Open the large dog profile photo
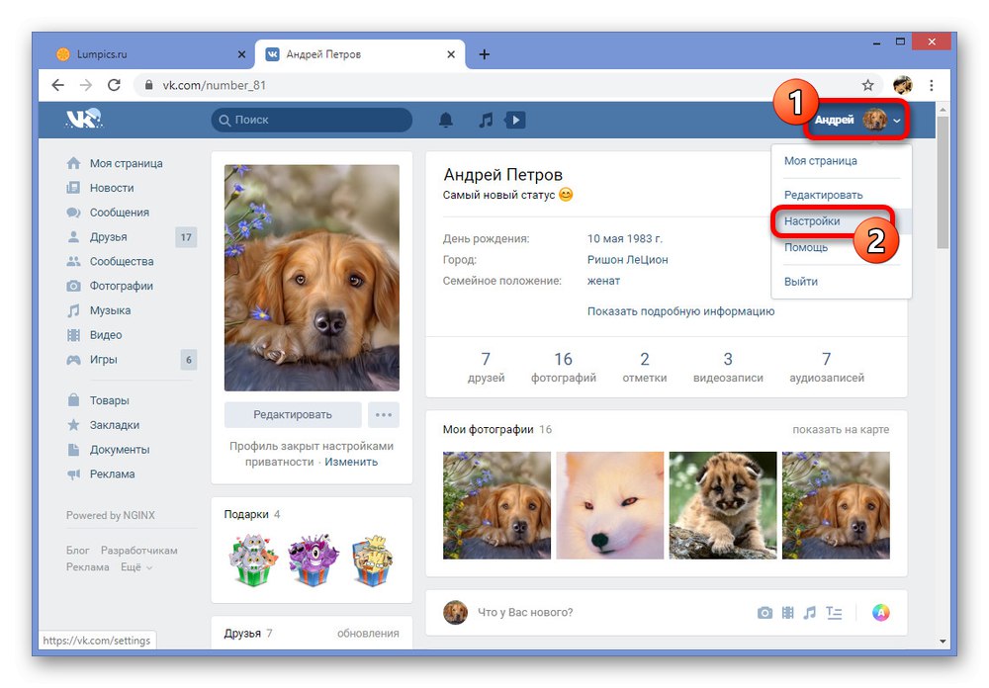This screenshot has height=688, width=989. [x=312, y=278]
